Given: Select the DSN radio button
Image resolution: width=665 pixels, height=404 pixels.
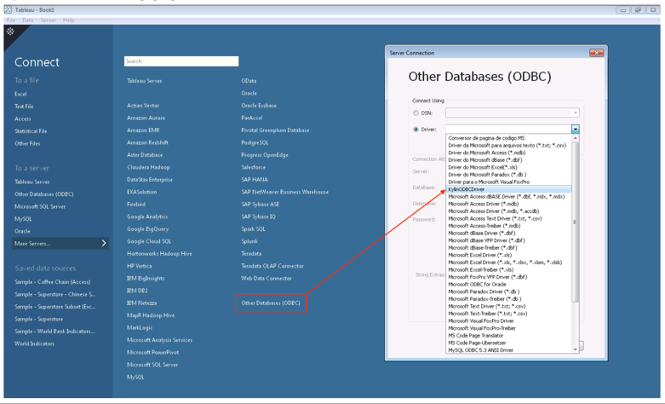Looking at the screenshot, I should point(416,113).
